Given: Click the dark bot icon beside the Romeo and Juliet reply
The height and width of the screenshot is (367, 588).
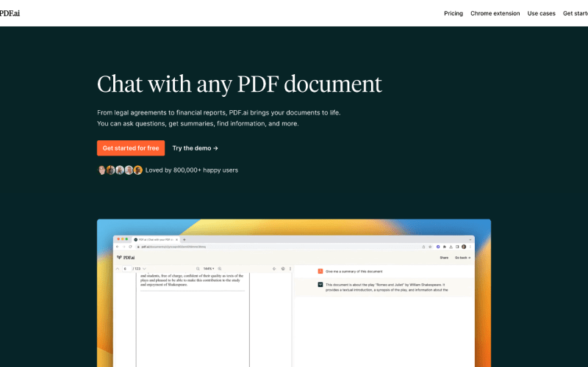Looking at the screenshot, I should pyautogui.click(x=320, y=285).
